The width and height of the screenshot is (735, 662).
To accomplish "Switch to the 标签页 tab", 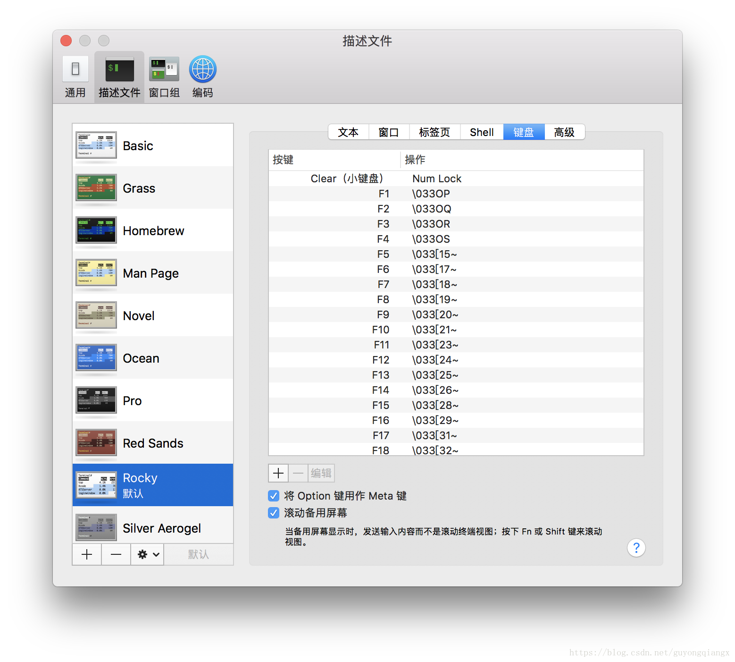I will click(x=434, y=132).
